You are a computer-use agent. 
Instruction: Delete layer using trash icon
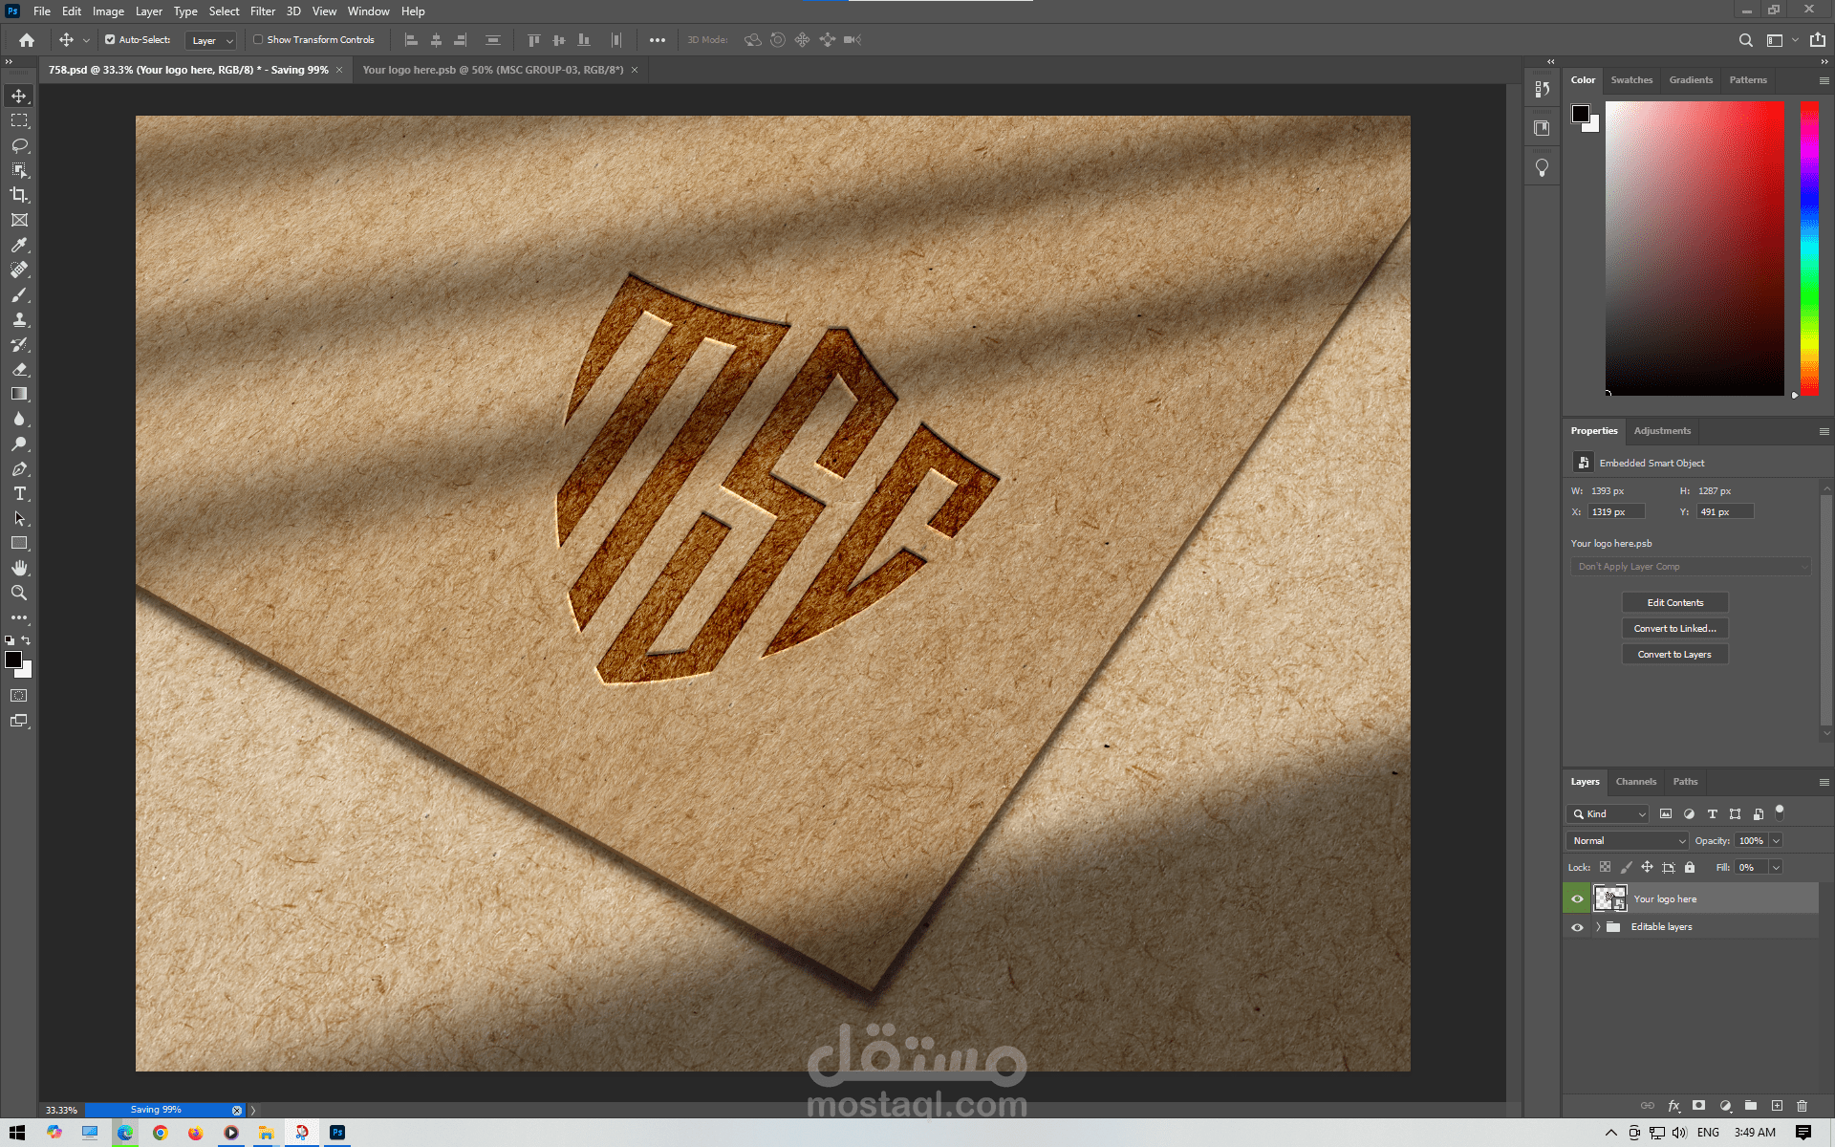point(1802,1106)
